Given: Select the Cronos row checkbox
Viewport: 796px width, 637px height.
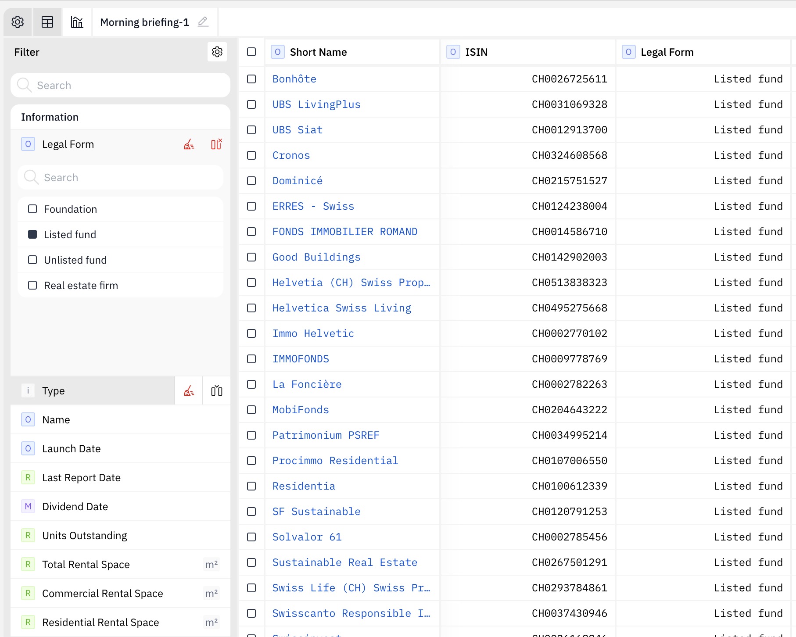Looking at the screenshot, I should [251, 155].
